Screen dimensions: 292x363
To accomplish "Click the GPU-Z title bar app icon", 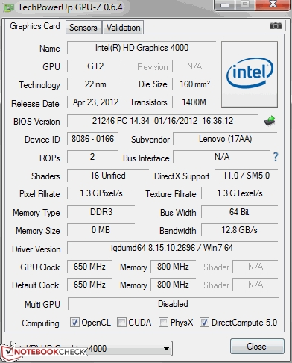I will pyautogui.click(x=8, y=7).
